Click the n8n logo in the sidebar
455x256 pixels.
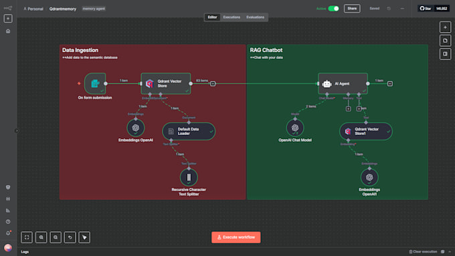[x=8, y=8]
